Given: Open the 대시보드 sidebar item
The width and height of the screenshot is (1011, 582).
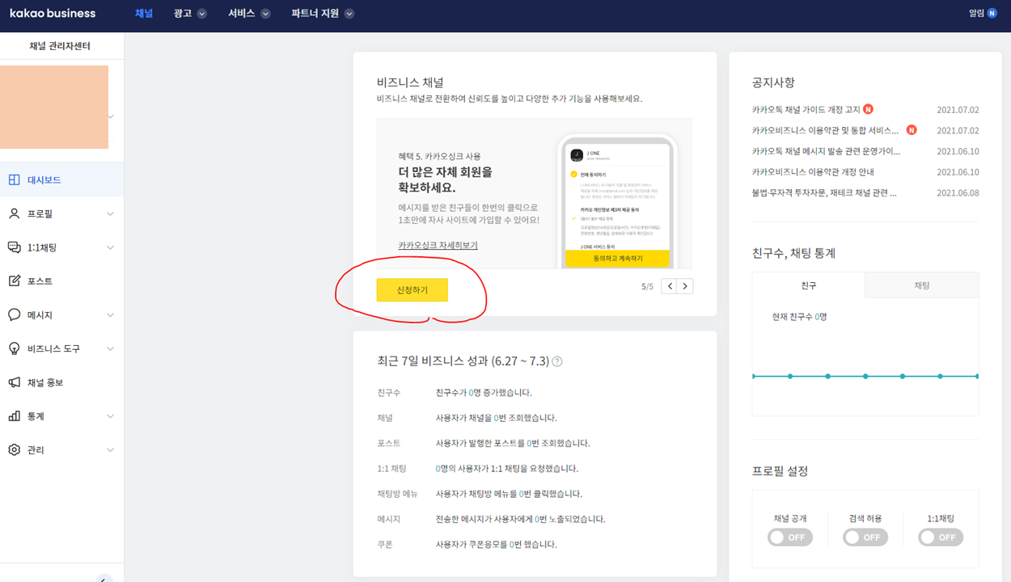Looking at the screenshot, I should (61, 180).
